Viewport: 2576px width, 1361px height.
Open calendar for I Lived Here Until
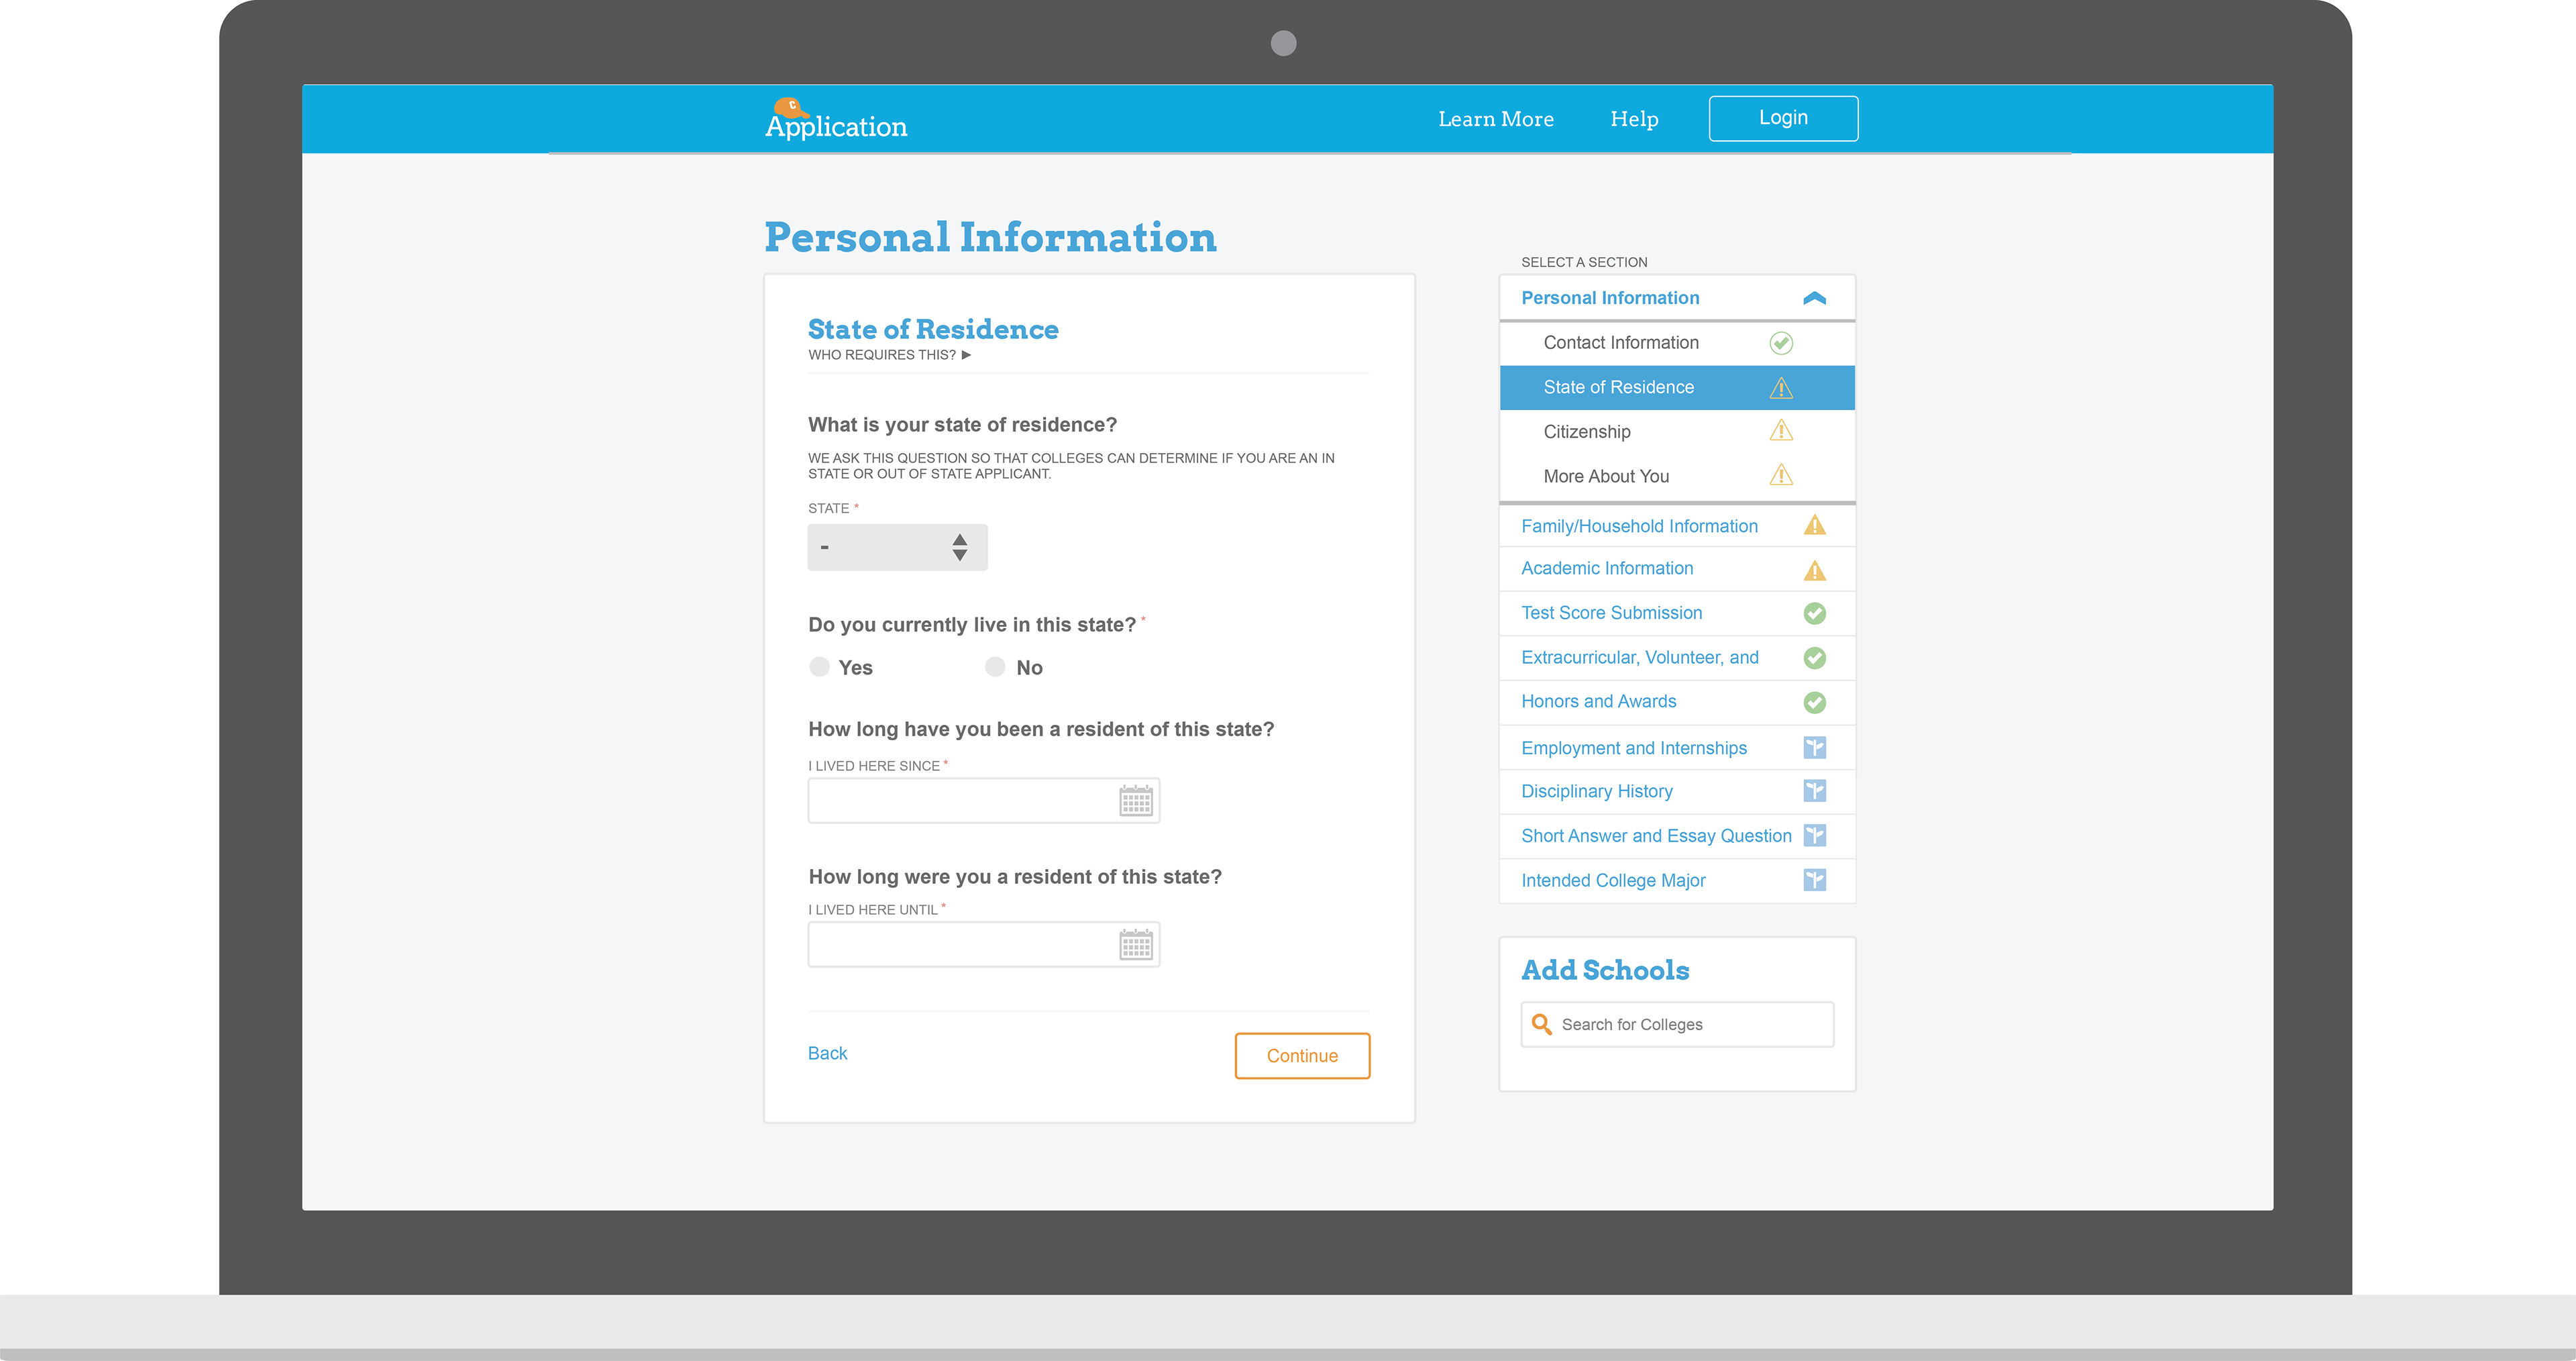(x=1136, y=945)
